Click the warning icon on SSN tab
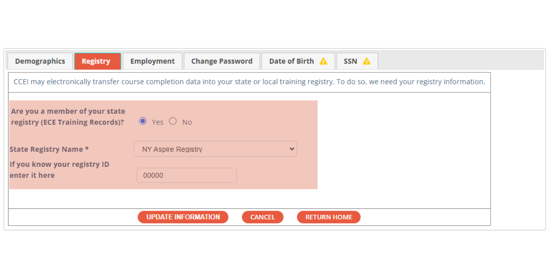This screenshot has width=548, height=280. [x=366, y=61]
